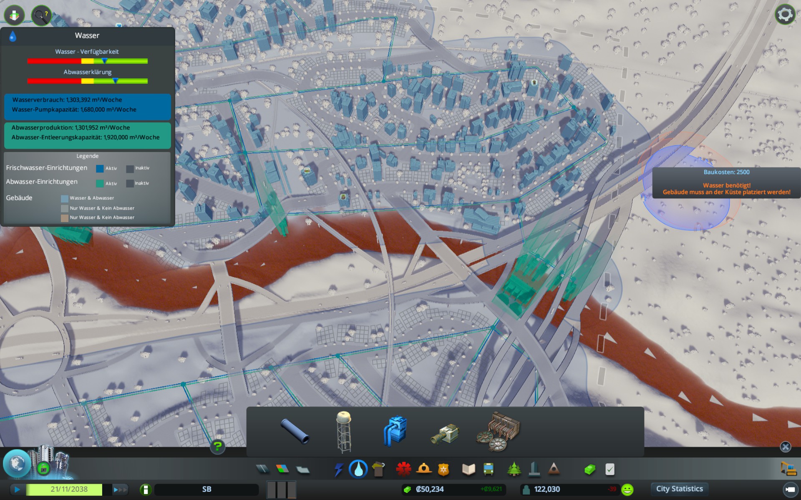The height and width of the screenshot is (500, 801).
Task: Select the water treatment plant
Action: [x=498, y=431]
